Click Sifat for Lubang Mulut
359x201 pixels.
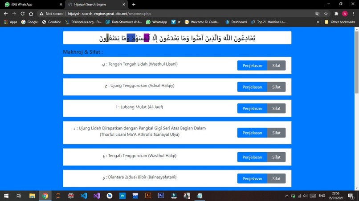pyautogui.click(x=276, y=108)
